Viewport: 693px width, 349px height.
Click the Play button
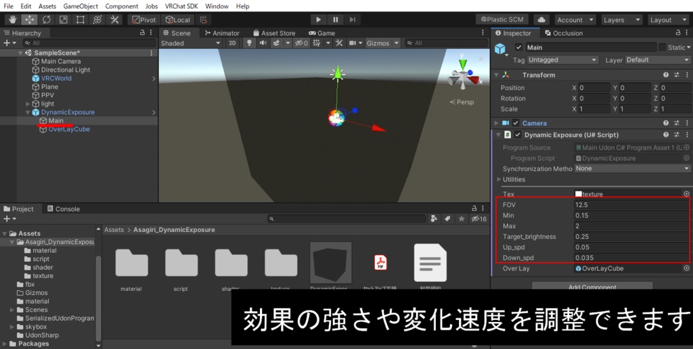pos(318,20)
